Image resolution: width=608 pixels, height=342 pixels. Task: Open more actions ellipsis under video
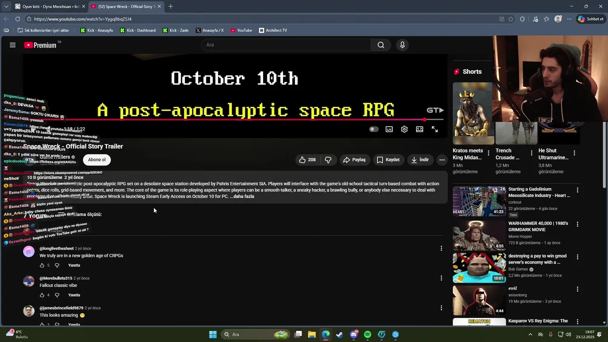coord(442,160)
